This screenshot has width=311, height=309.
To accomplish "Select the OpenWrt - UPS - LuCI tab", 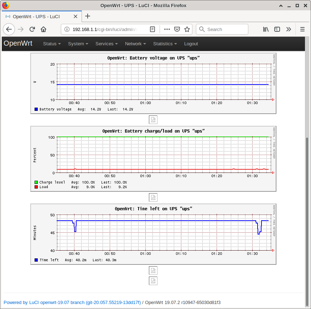I will click(x=39, y=16).
